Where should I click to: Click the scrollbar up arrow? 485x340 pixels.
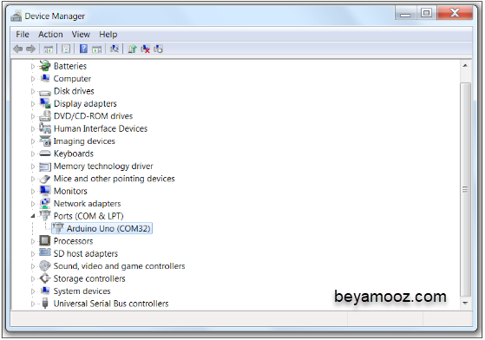click(465, 66)
